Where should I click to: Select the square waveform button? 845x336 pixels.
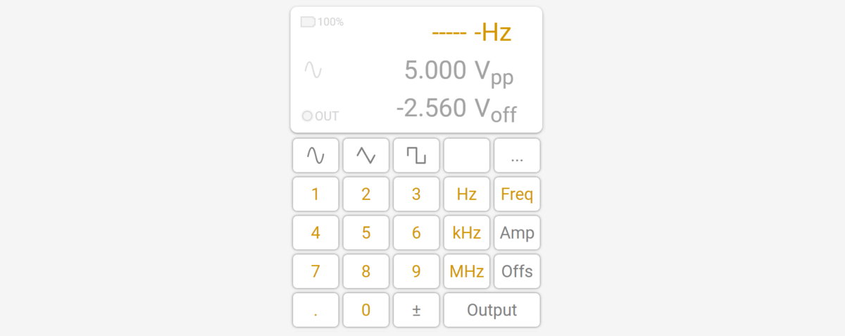416,156
